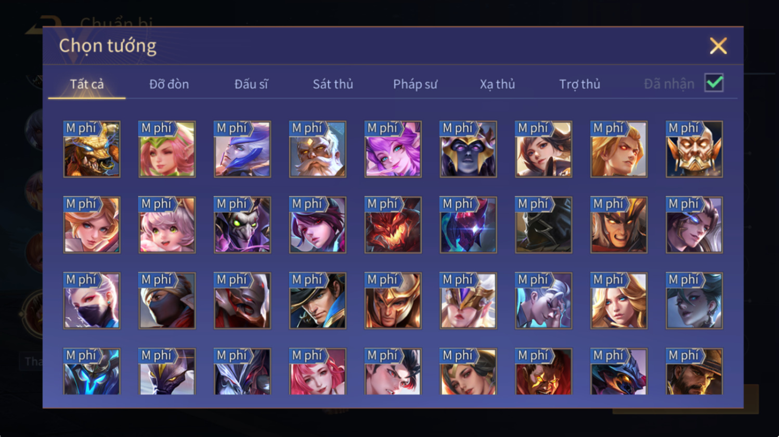This screenshot has height=437, width=779.
Task: Select the bearded cowboy hat hero portrait
Action: (694, 371)
